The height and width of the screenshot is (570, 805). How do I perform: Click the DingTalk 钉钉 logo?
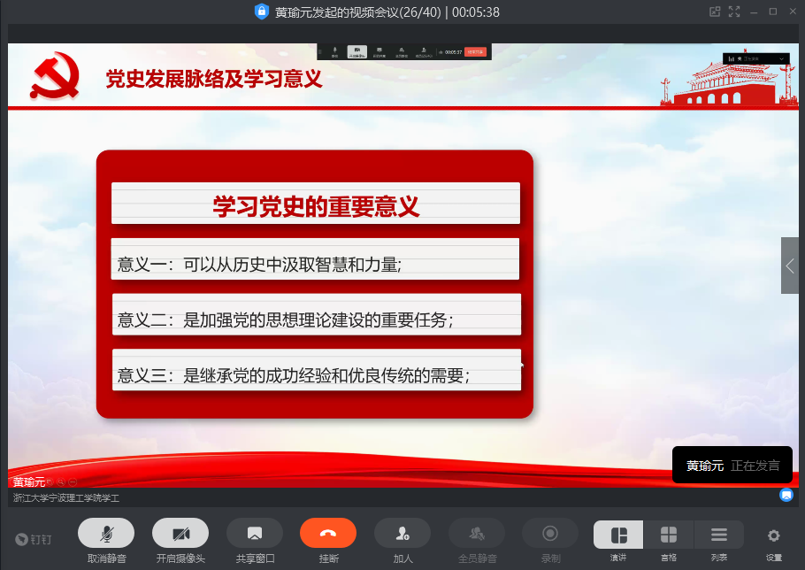34,539
